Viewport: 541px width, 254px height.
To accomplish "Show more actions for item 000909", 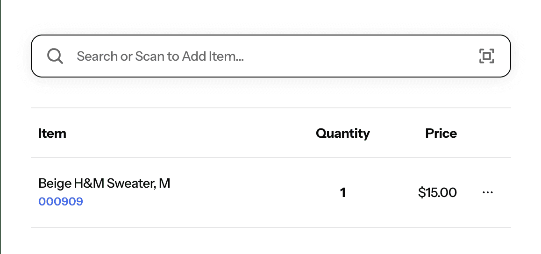I will [487, 192].
